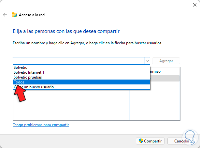Click the Compartir button
This screenshot has height=148, width=200.
[x=150, y=141]
